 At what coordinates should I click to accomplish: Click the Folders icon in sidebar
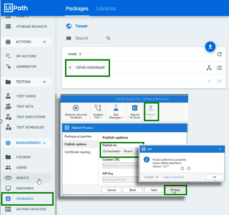tap(8, 157)
